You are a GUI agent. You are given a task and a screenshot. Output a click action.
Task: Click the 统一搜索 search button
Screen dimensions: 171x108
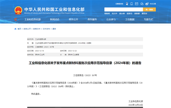pyautogui.click(x=149, y=10)
